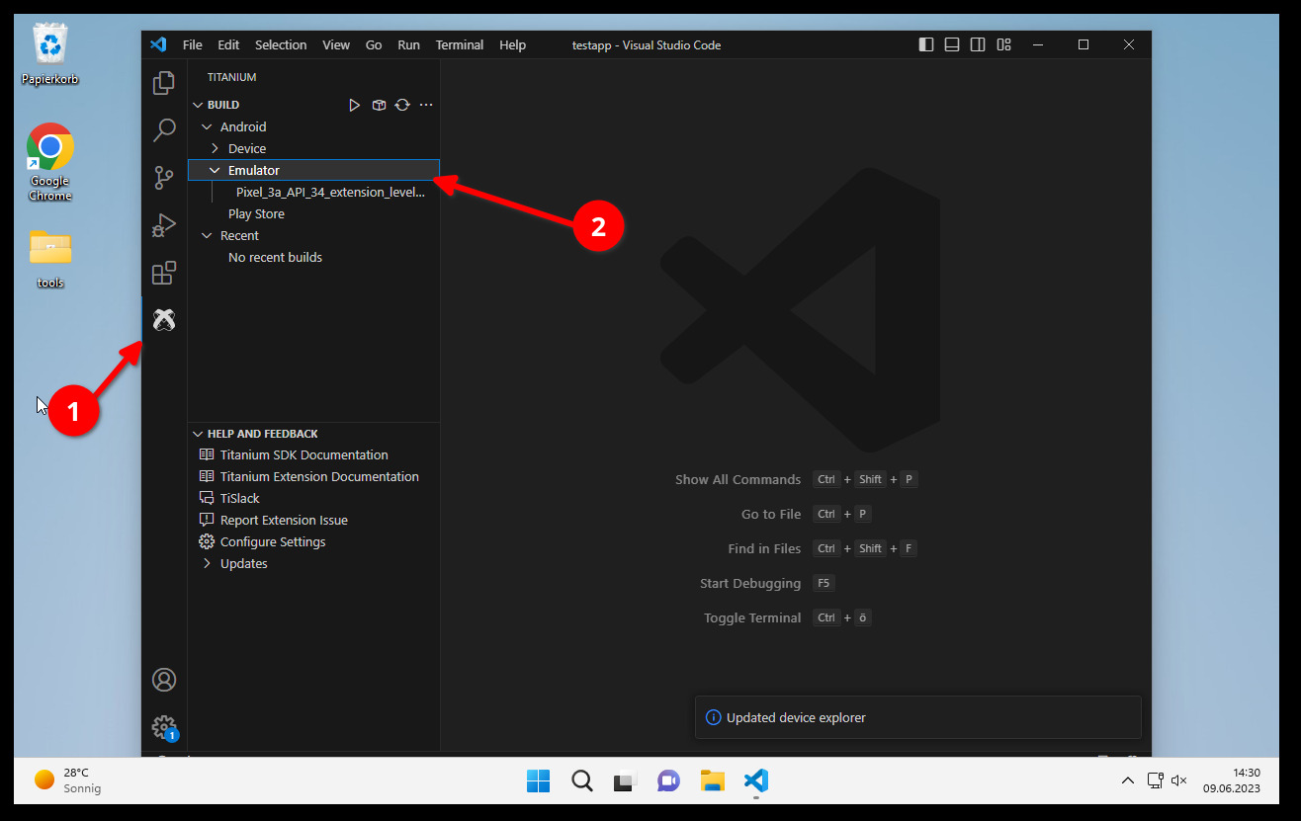Collapse the HELP AND FEEDBACK section
Screen dimensions: 1301x821
199,434
